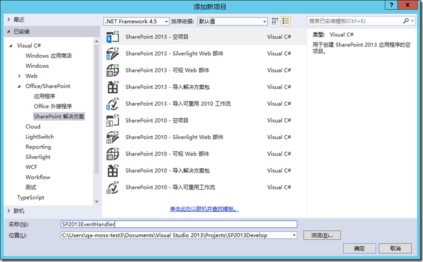Image resolution: width=423 pixels, height=262 pixels.
Task: Select the LightSwitch category
Action: [x=40, y=137]
